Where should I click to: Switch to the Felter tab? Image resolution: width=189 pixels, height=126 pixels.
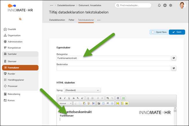tap(71, 20)
